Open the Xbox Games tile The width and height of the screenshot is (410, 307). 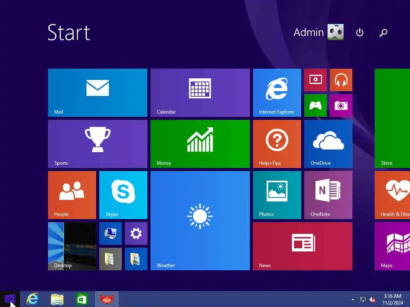coord(316,106)
